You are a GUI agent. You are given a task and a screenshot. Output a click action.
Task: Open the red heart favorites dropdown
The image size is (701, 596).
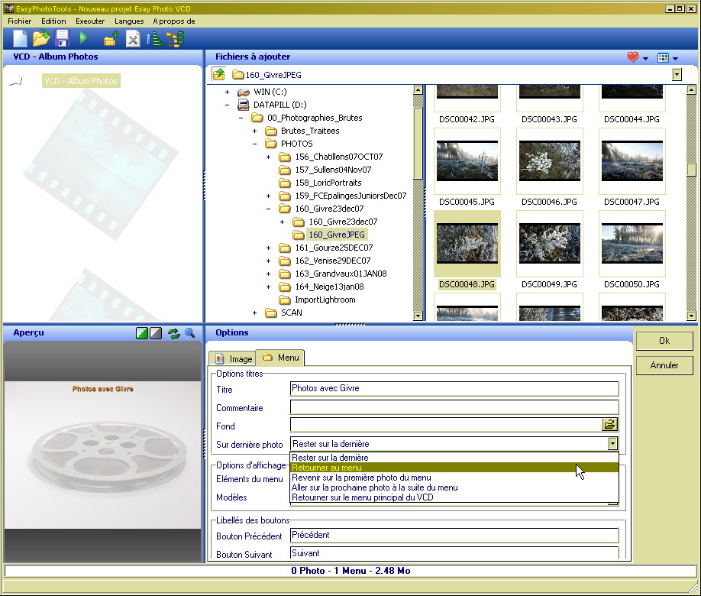pos(637,57)
